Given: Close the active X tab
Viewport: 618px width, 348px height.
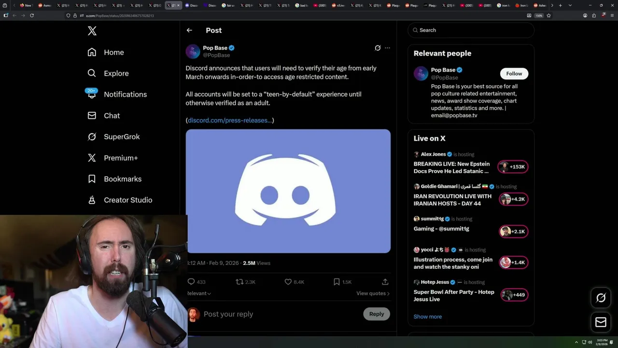Looking at the screenshot, I should [178, 5].
